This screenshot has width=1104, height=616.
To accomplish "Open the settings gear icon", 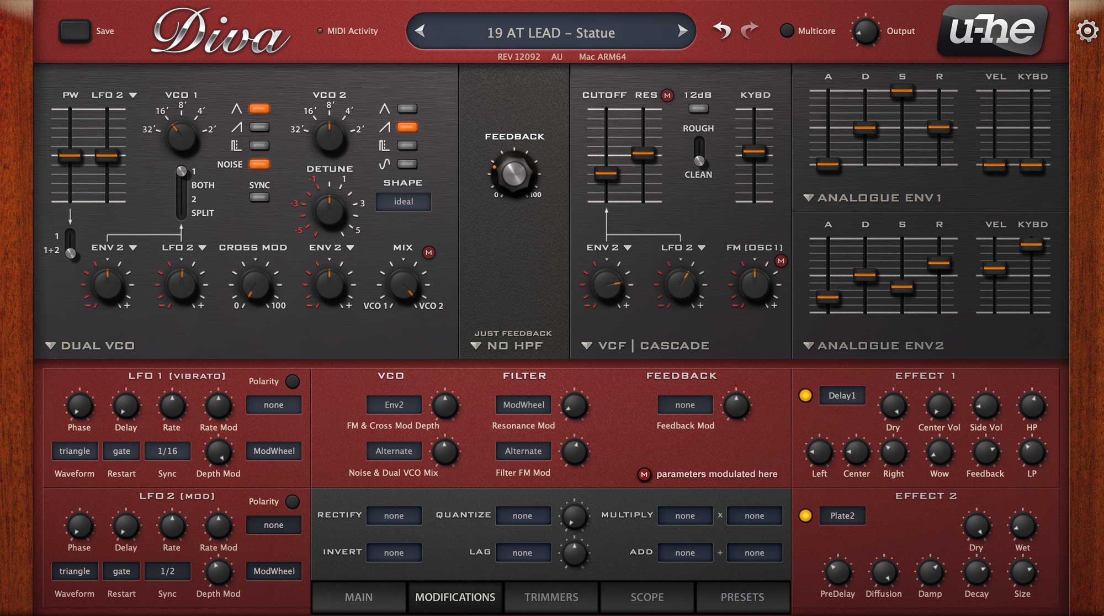I will click(1087, 31).
